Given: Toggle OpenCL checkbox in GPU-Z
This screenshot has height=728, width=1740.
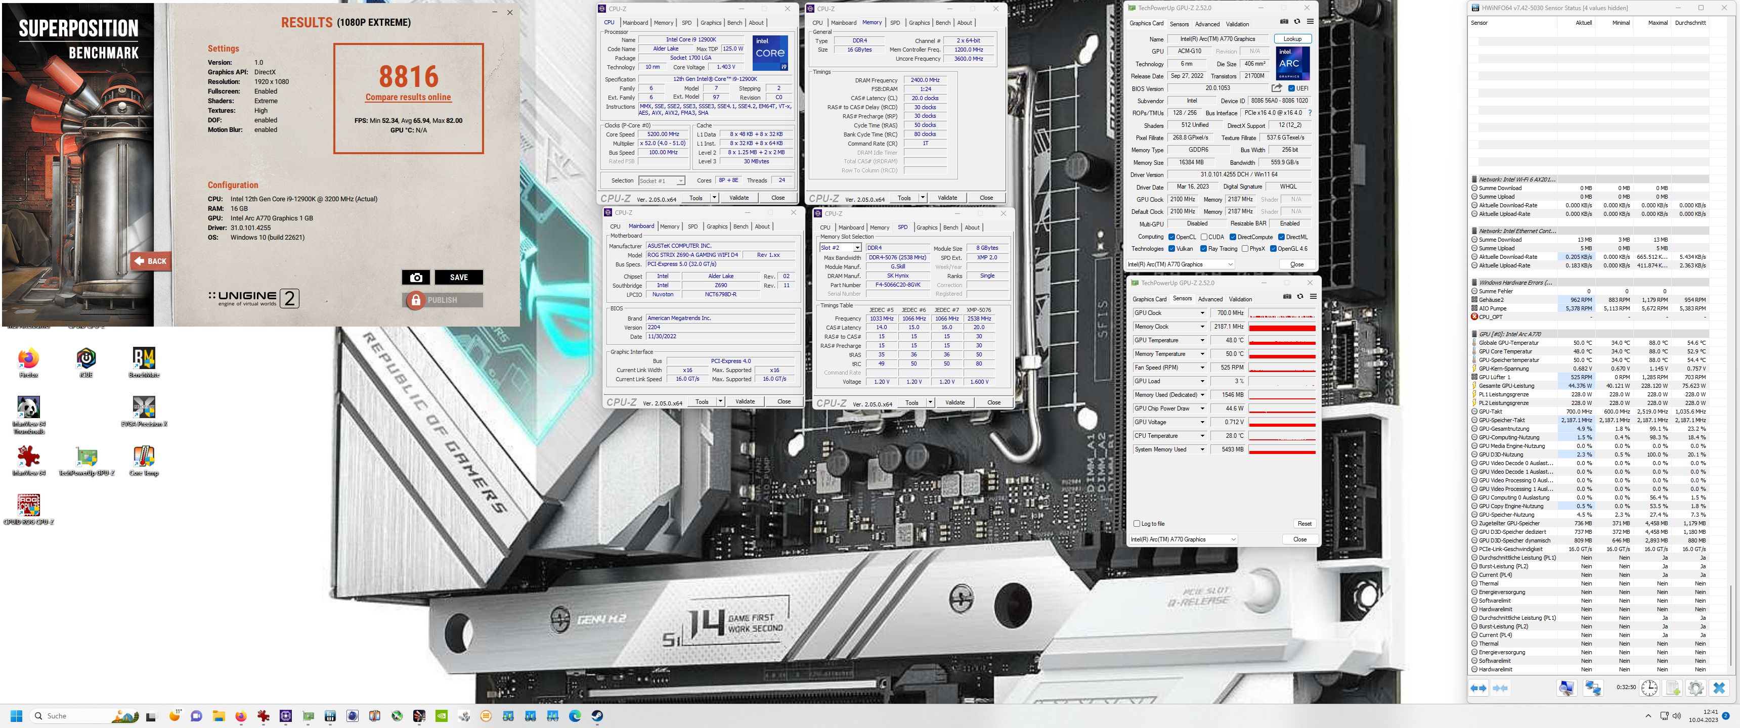Looking at the screenshot, I should [x=1171, y=237].
